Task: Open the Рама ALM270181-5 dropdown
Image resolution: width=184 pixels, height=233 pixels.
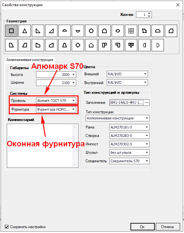Action: tap(147, 127)
